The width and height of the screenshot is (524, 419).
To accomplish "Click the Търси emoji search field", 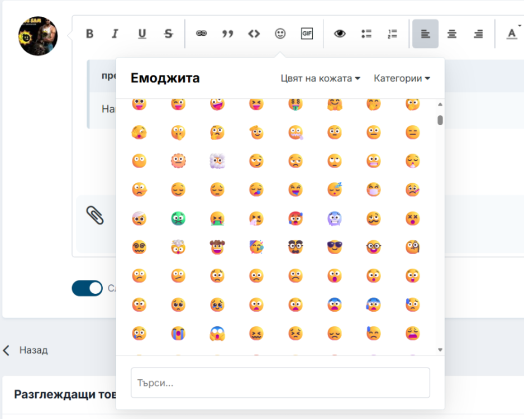I will [x=280, y=383].
